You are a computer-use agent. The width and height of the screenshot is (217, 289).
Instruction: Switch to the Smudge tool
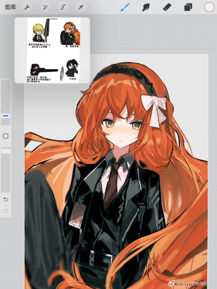tap(146, 7)
